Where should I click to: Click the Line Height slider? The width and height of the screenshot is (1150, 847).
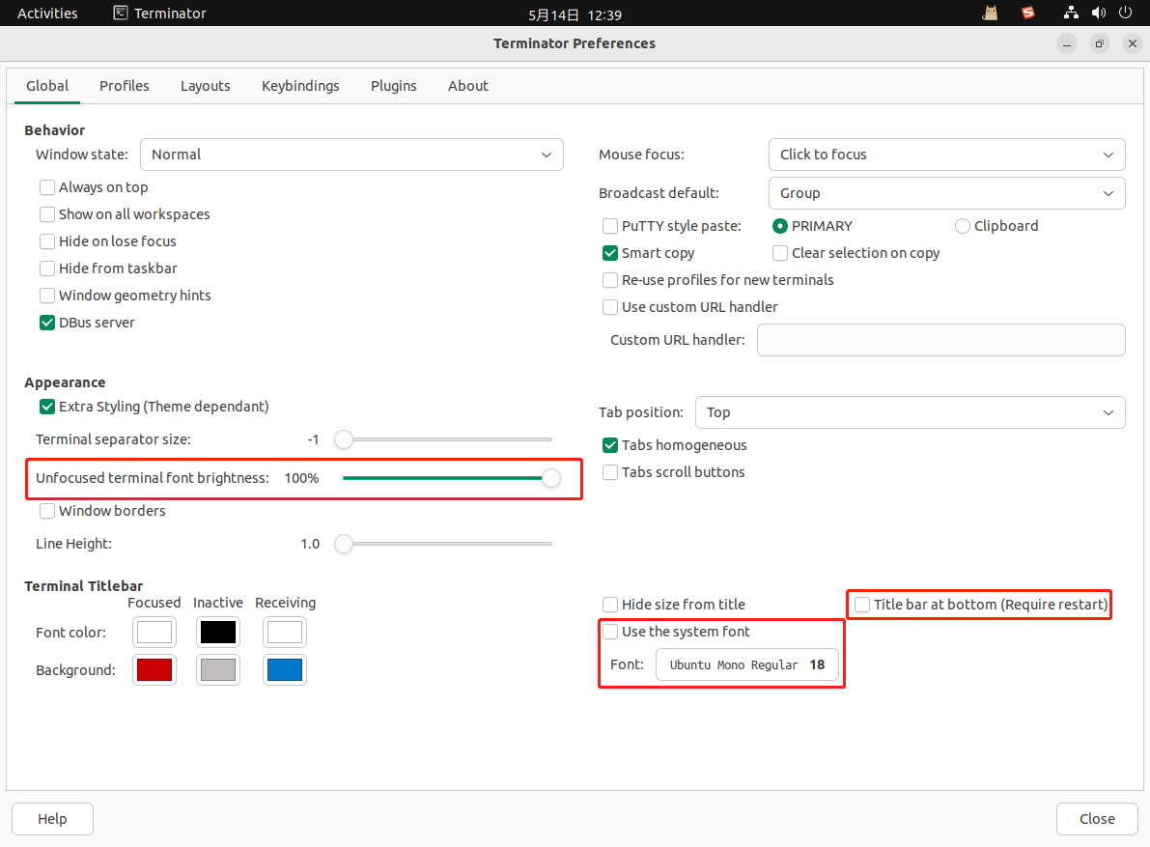443,544
